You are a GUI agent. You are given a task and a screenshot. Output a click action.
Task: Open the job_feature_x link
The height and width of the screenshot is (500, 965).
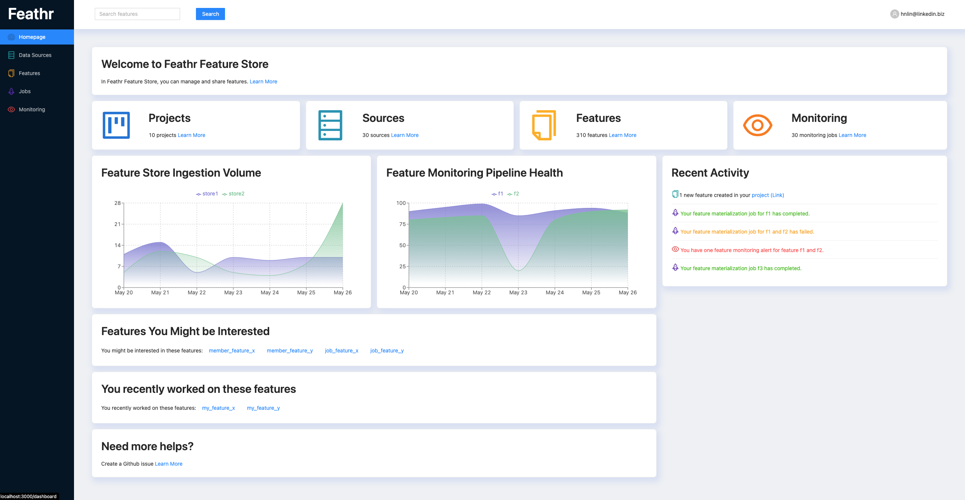tap(342, 351)
